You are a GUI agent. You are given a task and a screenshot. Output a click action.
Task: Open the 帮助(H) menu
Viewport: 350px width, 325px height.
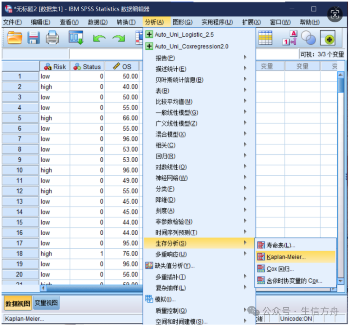click(x=310, y=22)
